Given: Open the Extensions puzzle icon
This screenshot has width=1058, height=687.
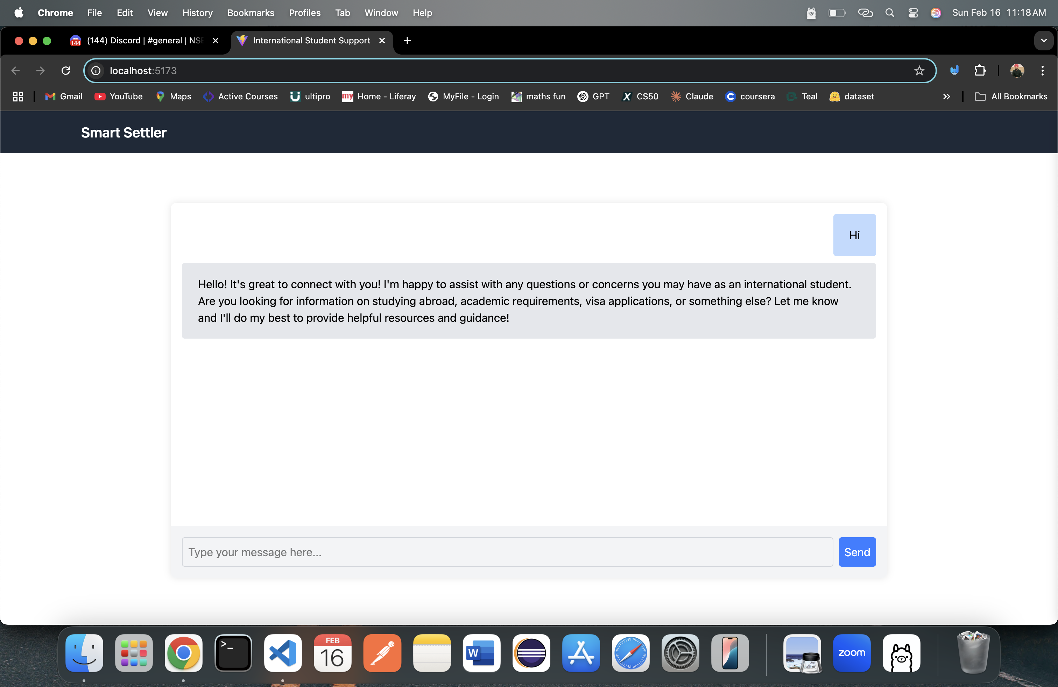Looking at the screenshot, I should (x=980, y=71).
